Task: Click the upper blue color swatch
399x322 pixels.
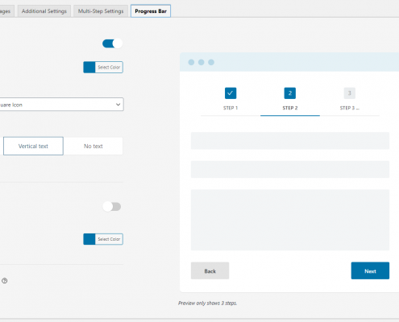Action: pyautogui.click(x=89, y=67)
